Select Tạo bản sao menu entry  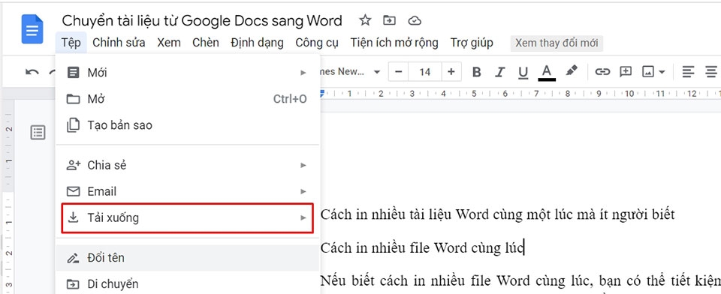[x=187, y=125]
